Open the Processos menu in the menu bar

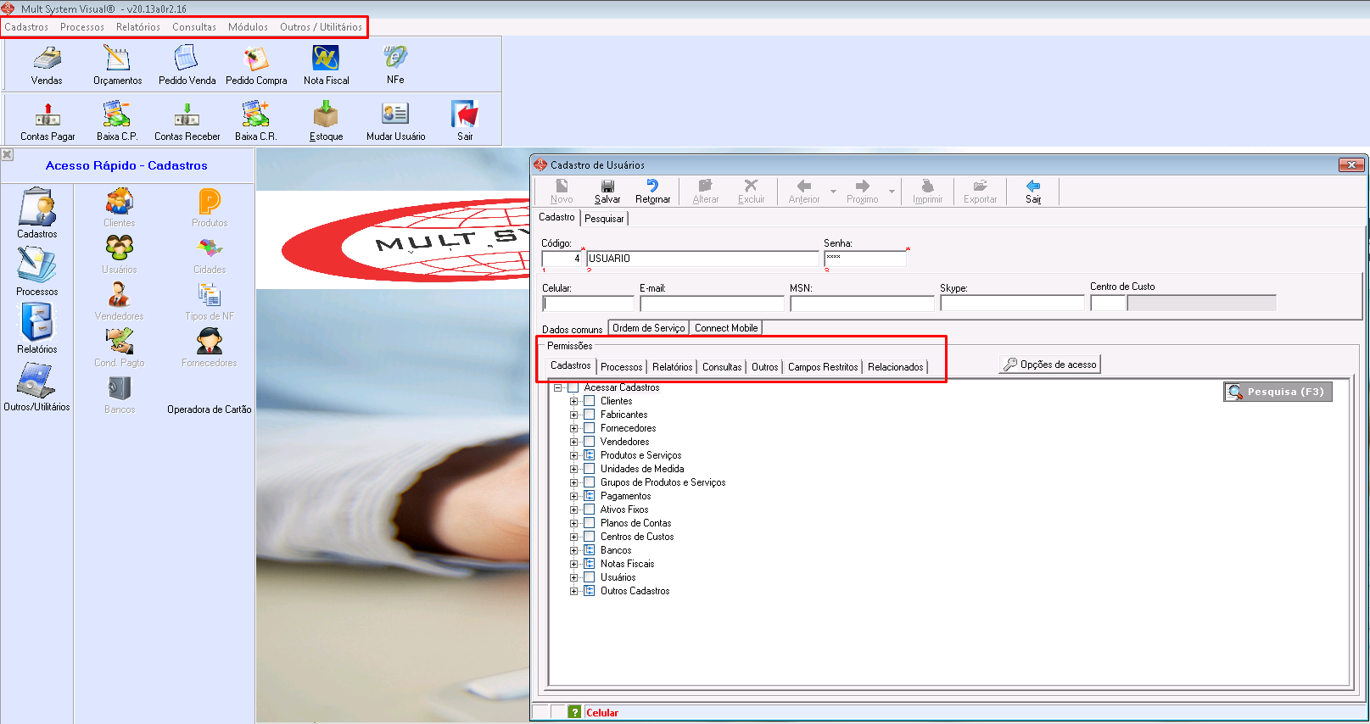pyautogui.click(x=82, y=27)
